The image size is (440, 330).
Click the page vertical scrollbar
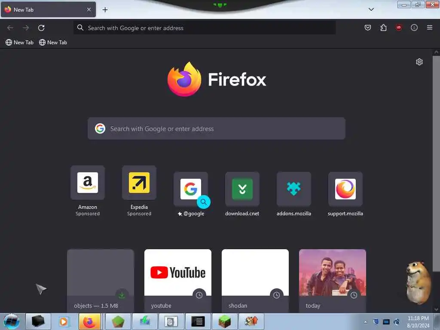(x=436, y=164)
